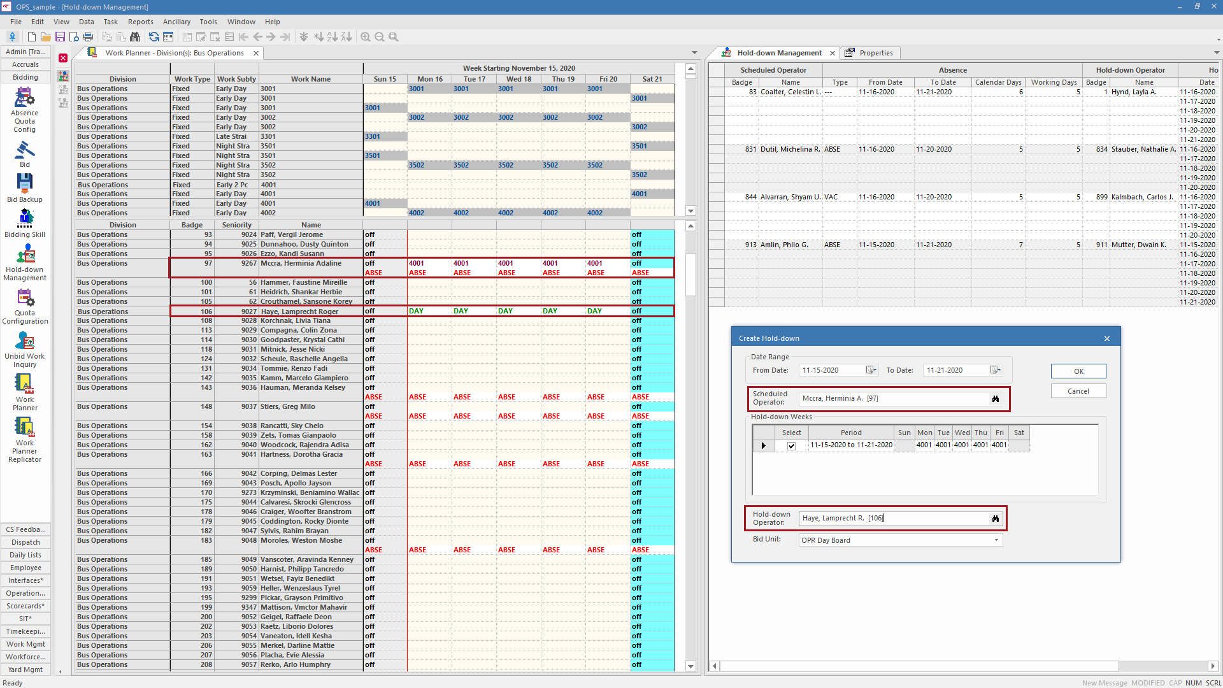The width and height of the screenshot is (1223, 688).
Task: Search for Scheduled Operator using binoculars icon
Action: 996,399
